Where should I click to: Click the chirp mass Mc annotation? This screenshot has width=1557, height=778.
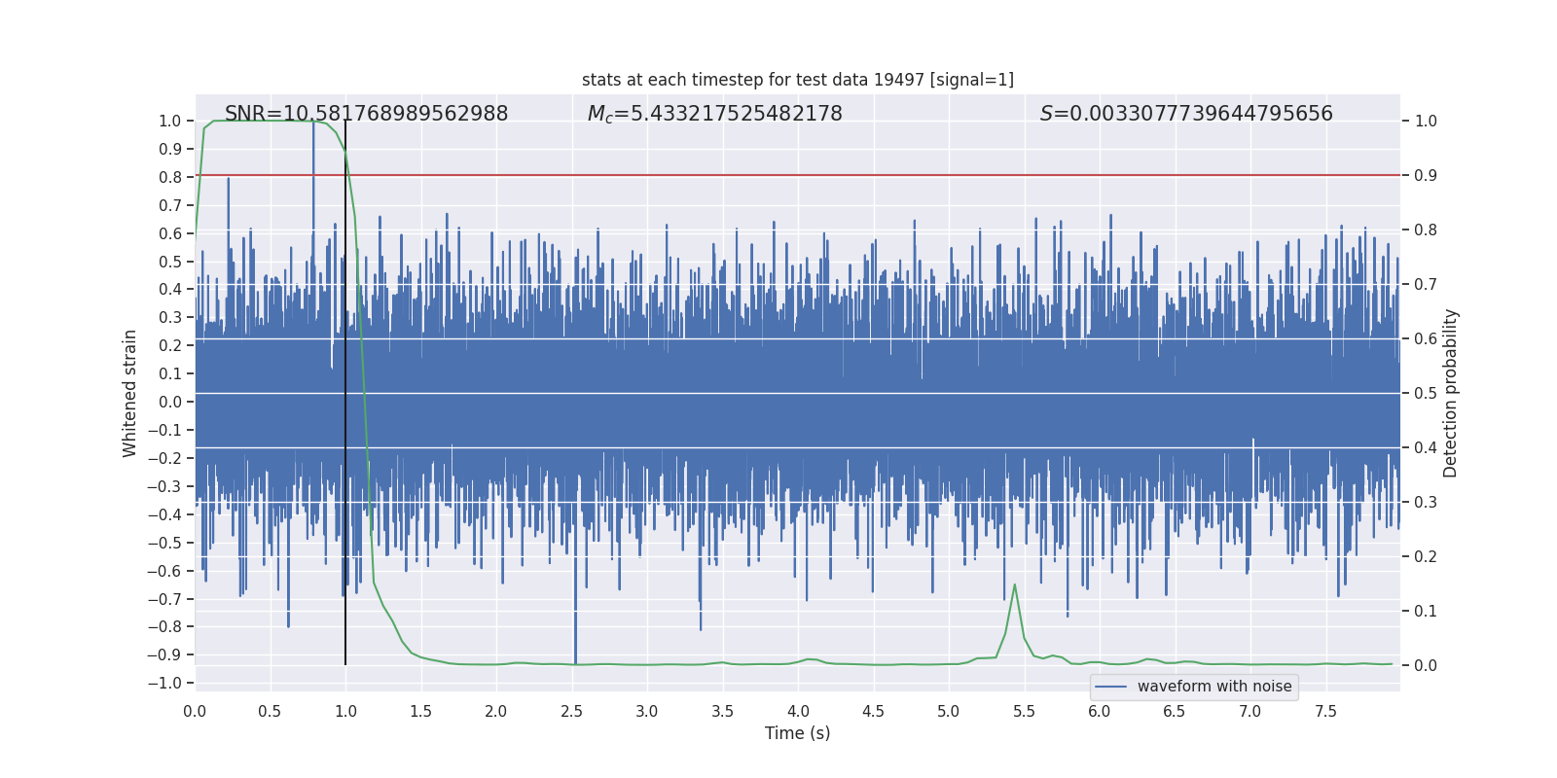pos(714,114)
